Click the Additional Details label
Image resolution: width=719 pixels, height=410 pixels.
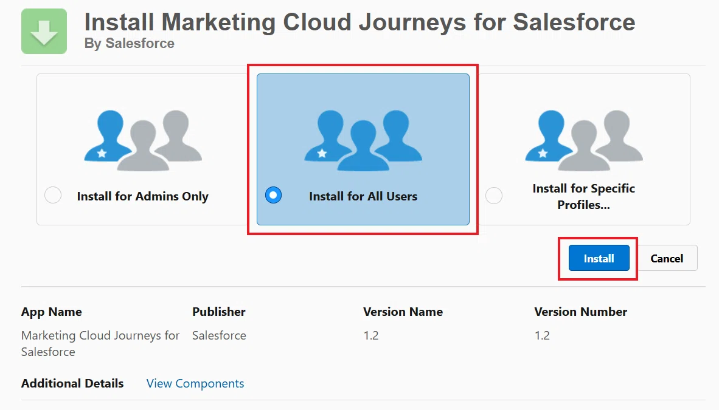pos(72,383)
